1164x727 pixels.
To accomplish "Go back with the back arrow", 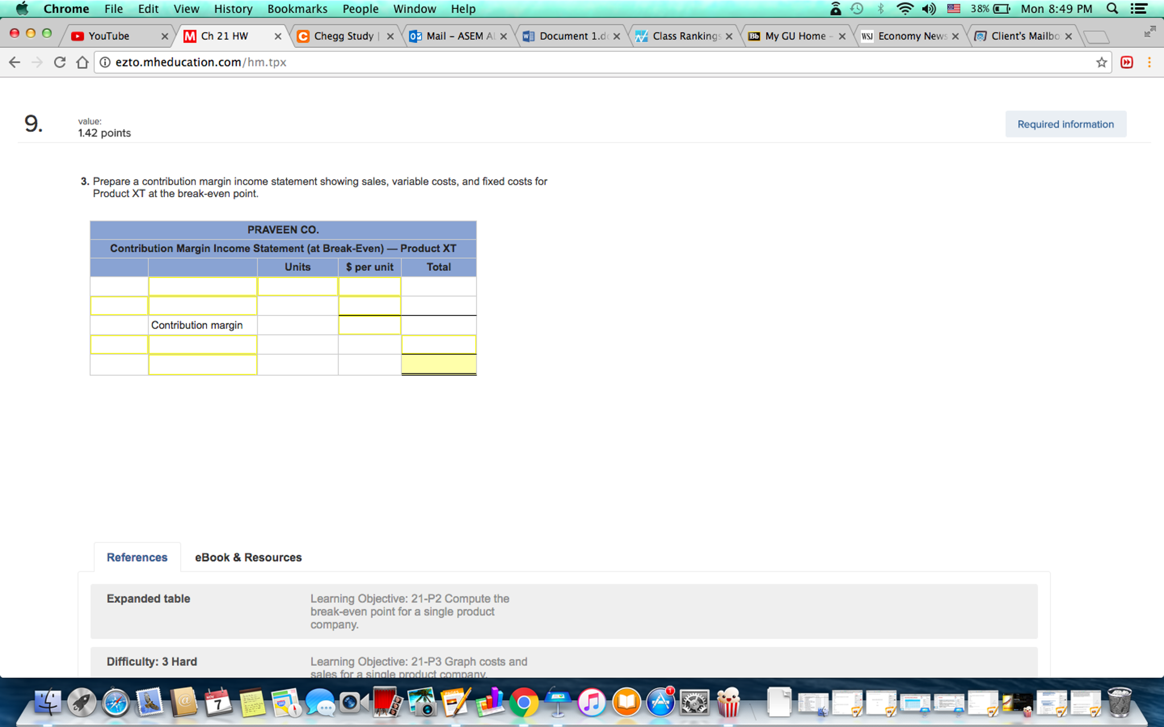I will [15, 63].
